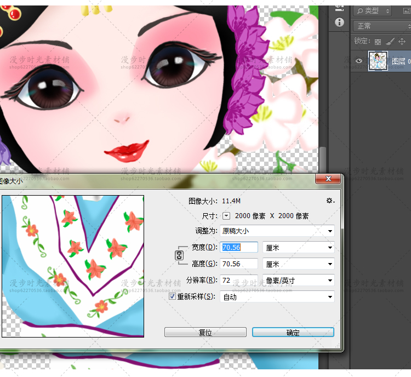Screen dimensions: 411x377
Task: Open the 调整为 (Fit To) dropdown
Action: 277,231
